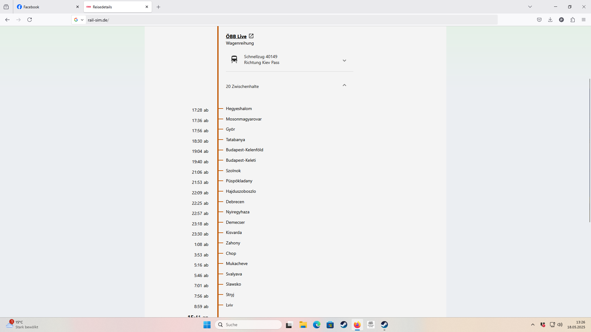The height and width of the screenshot is (332, 591).
Task: Open the extensions puzzle icon
Action: click(573, 20)
